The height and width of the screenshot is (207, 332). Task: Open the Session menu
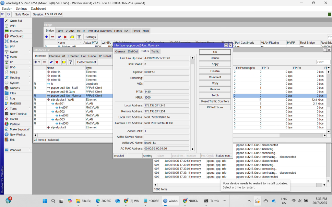[7, 9]
